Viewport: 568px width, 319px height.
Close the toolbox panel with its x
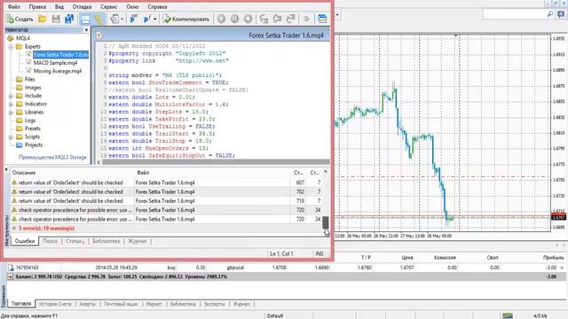coord(6,169)
